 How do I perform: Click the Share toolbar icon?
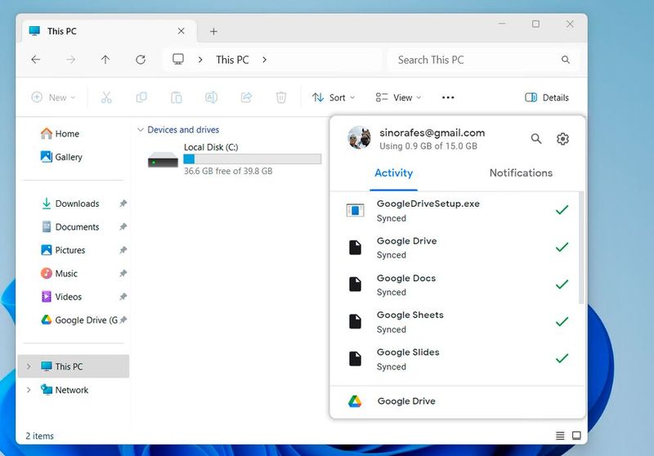pyautogui.click(x=247, y=97)
